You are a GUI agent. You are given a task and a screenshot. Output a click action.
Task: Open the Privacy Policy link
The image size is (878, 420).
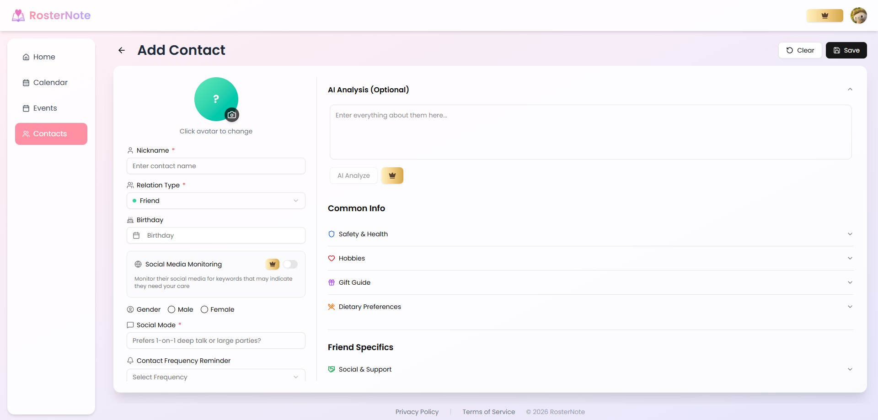point(417,411)
